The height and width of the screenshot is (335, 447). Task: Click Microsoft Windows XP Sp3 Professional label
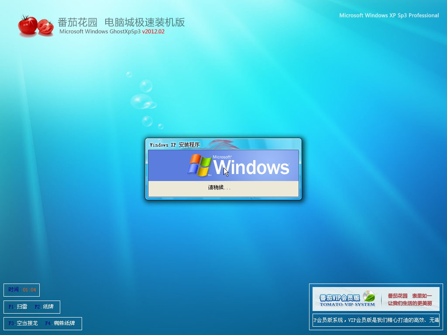click(389, 15)
